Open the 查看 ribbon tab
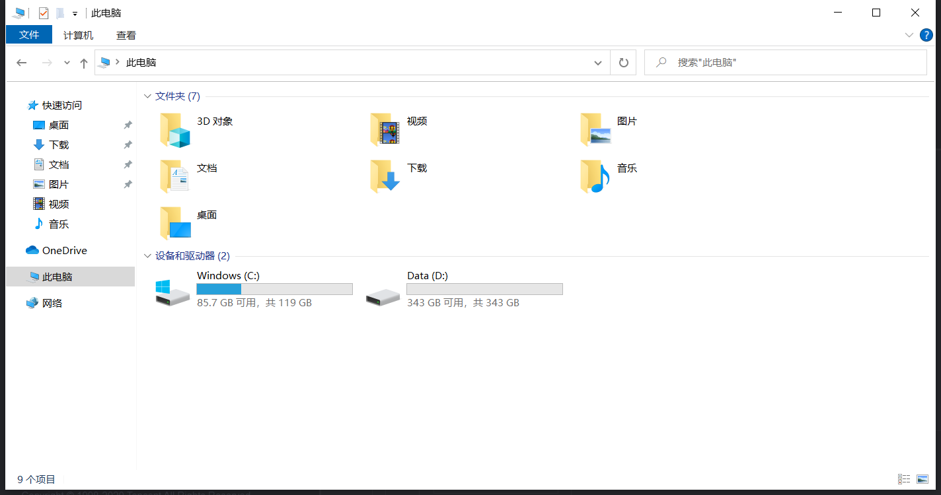Image resolution: width=941 pixels, height=495 pixels. point(126,36)
